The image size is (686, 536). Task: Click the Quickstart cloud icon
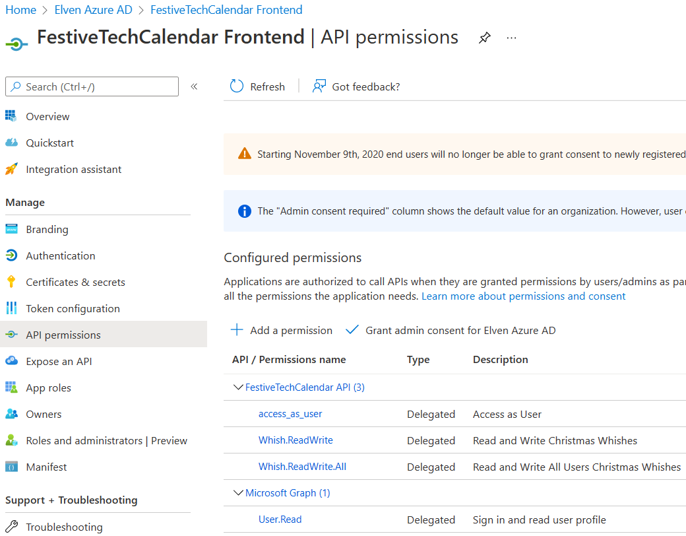11,143
